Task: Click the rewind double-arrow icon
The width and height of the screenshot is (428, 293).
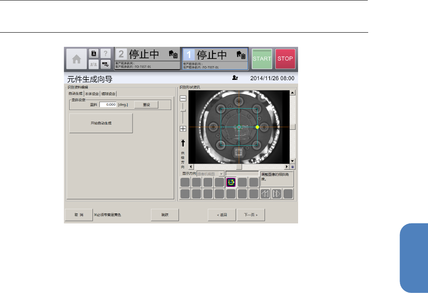Action: tap(265, 194)
